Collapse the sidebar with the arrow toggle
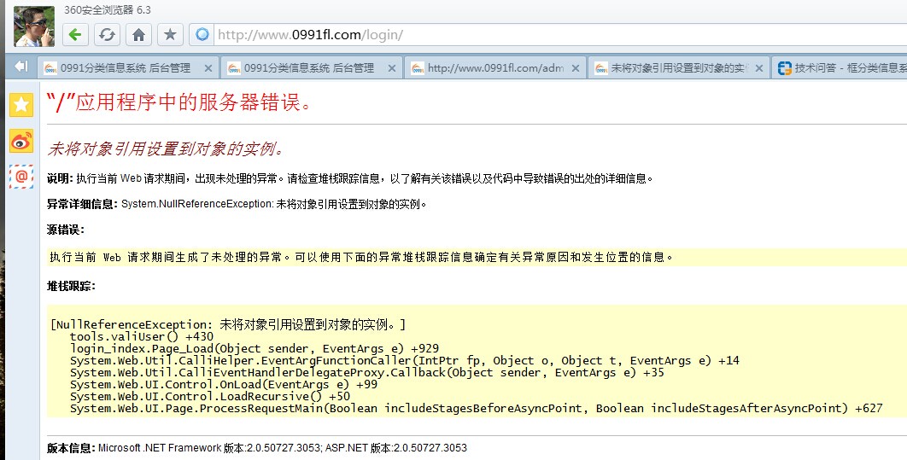This screenshot has height=460, width=907. [x=20, y=67]
